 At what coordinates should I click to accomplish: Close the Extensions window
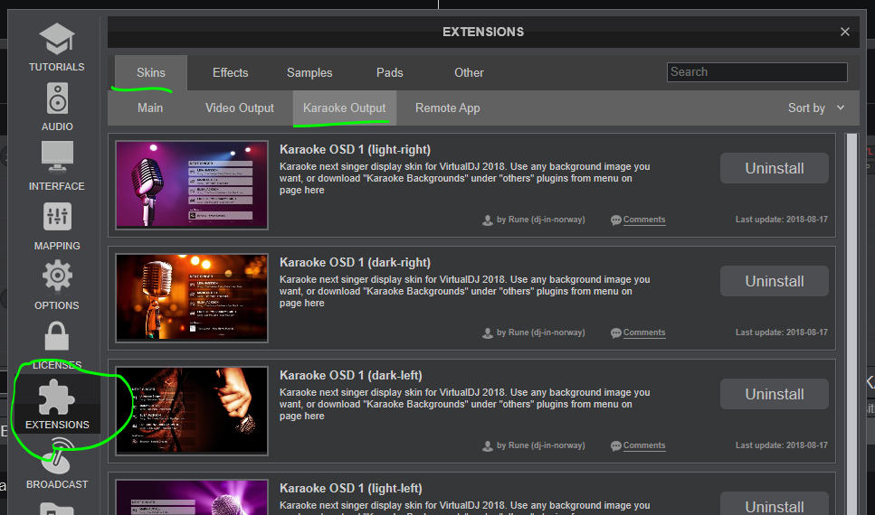pyautogui.click(x=845, y=32)
